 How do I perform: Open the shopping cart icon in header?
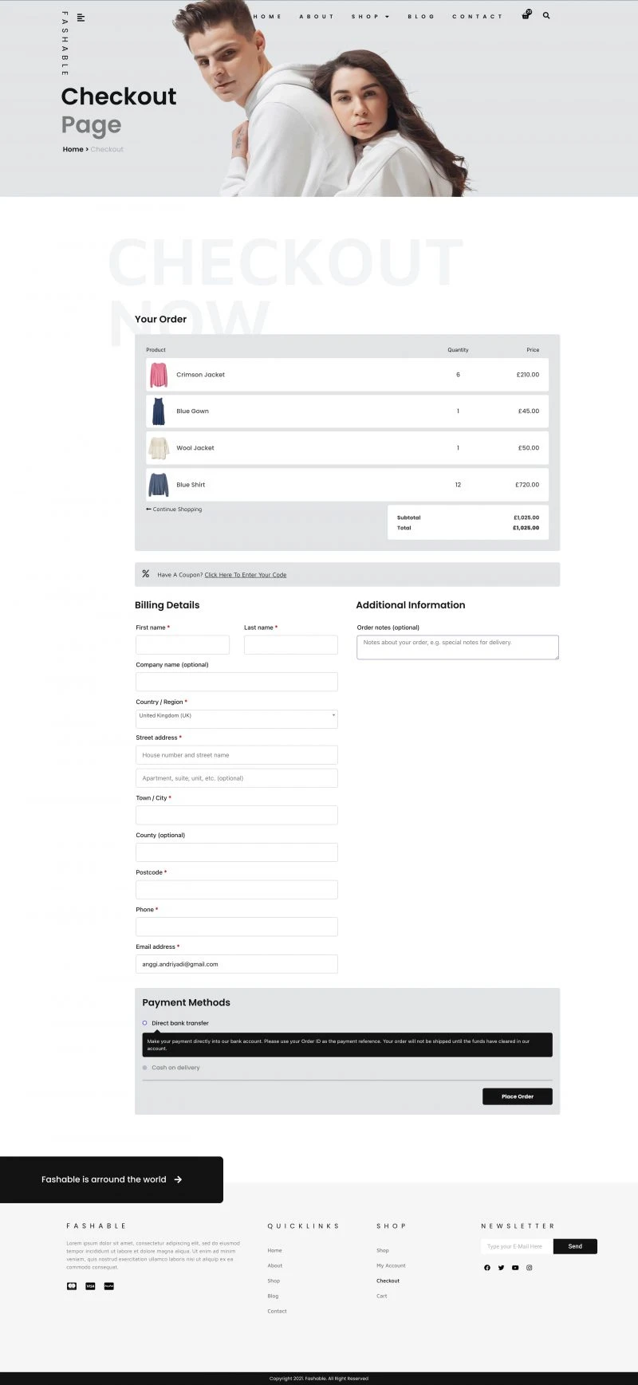coord(526,16)
